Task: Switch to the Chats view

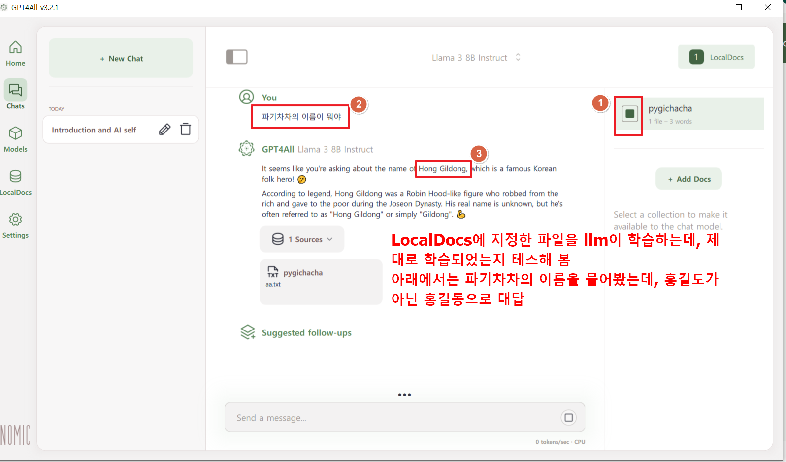Action: (15, 95)
